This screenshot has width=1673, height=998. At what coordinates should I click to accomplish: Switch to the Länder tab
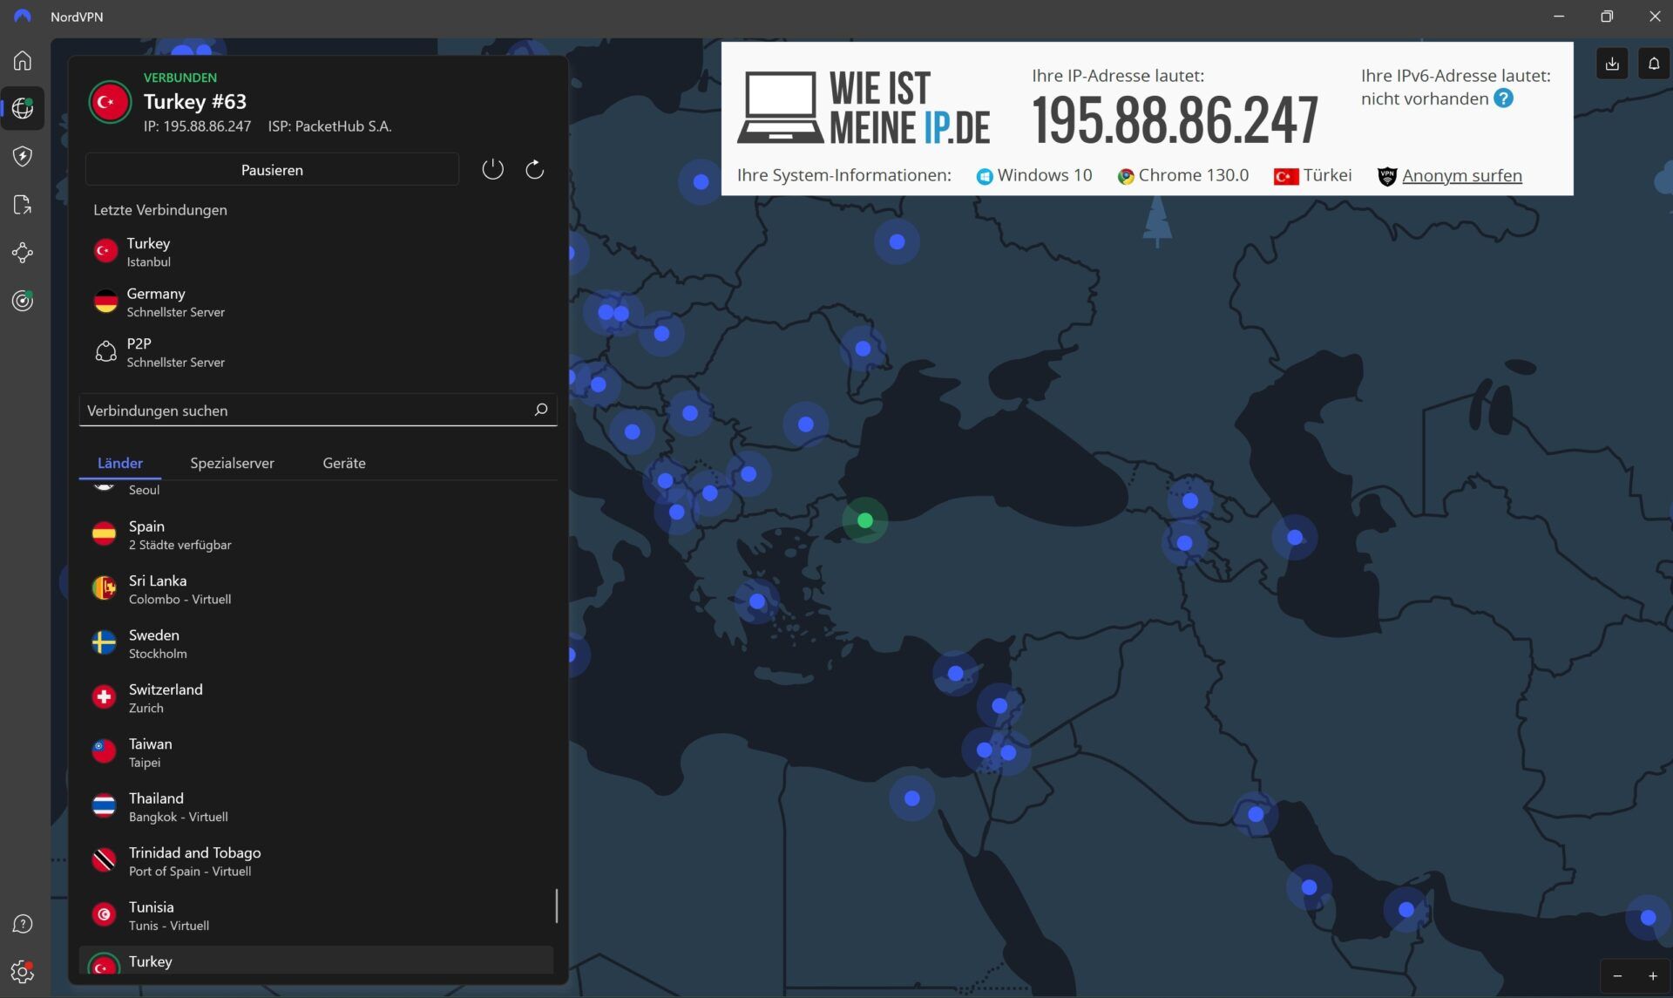(x=120, y=463)
